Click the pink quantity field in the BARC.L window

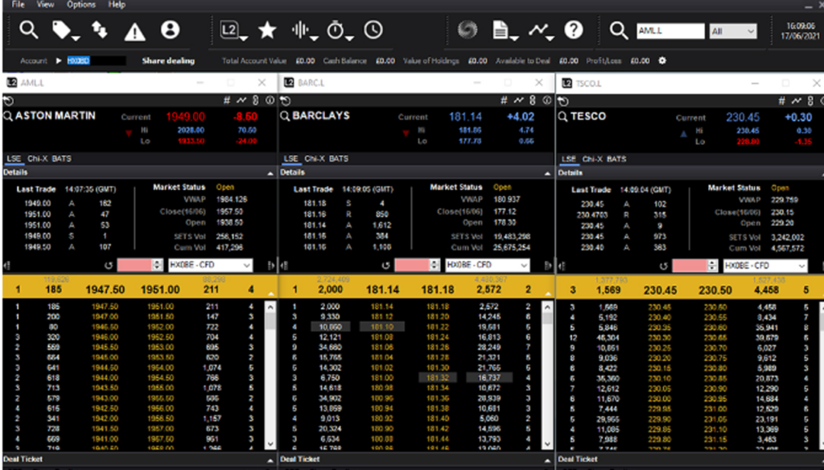pyautogui.click(x=412, y=265)
